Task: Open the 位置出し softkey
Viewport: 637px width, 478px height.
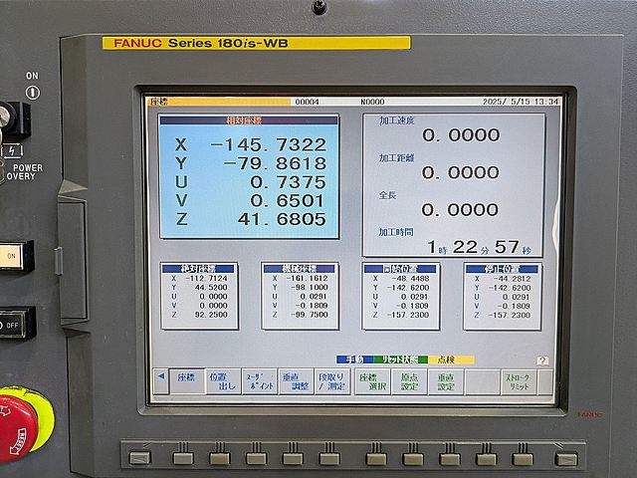Action: [223, 381]
